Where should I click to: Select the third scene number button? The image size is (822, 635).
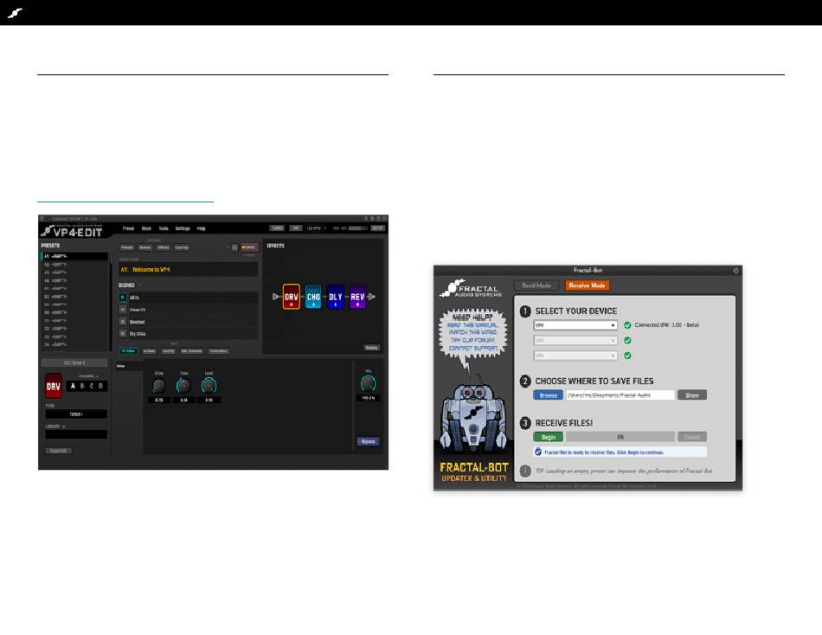click(123, 322)
